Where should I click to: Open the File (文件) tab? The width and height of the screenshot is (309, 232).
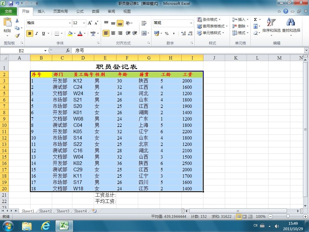click(8, 11)
